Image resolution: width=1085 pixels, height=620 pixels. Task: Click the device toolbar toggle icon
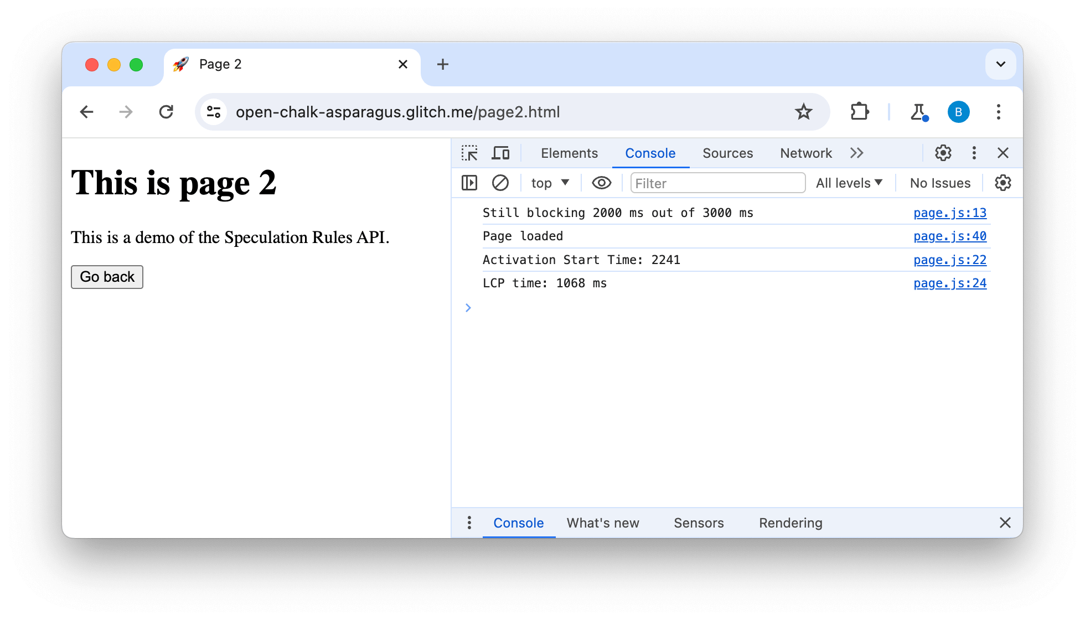(x=501, y=153)
